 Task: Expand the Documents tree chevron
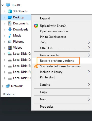(5, 23)
